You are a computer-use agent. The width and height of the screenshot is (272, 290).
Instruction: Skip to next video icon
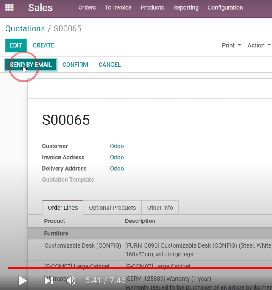[49, 281]
